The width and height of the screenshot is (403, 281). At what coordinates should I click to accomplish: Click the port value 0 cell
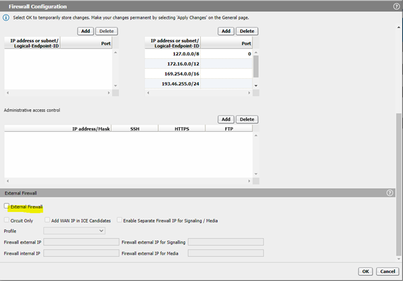226,54
